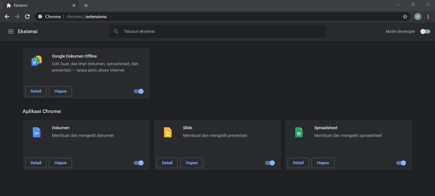Click the Google Dokumen Offline icon
Screen dimensions: 435x196
pyautogui.click(x=37, y=60)
